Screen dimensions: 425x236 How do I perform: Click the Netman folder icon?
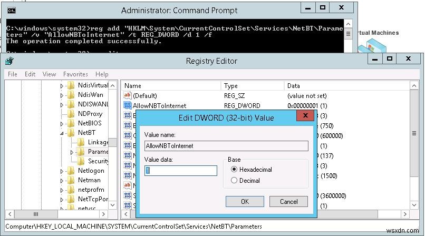tap(71, 180)
